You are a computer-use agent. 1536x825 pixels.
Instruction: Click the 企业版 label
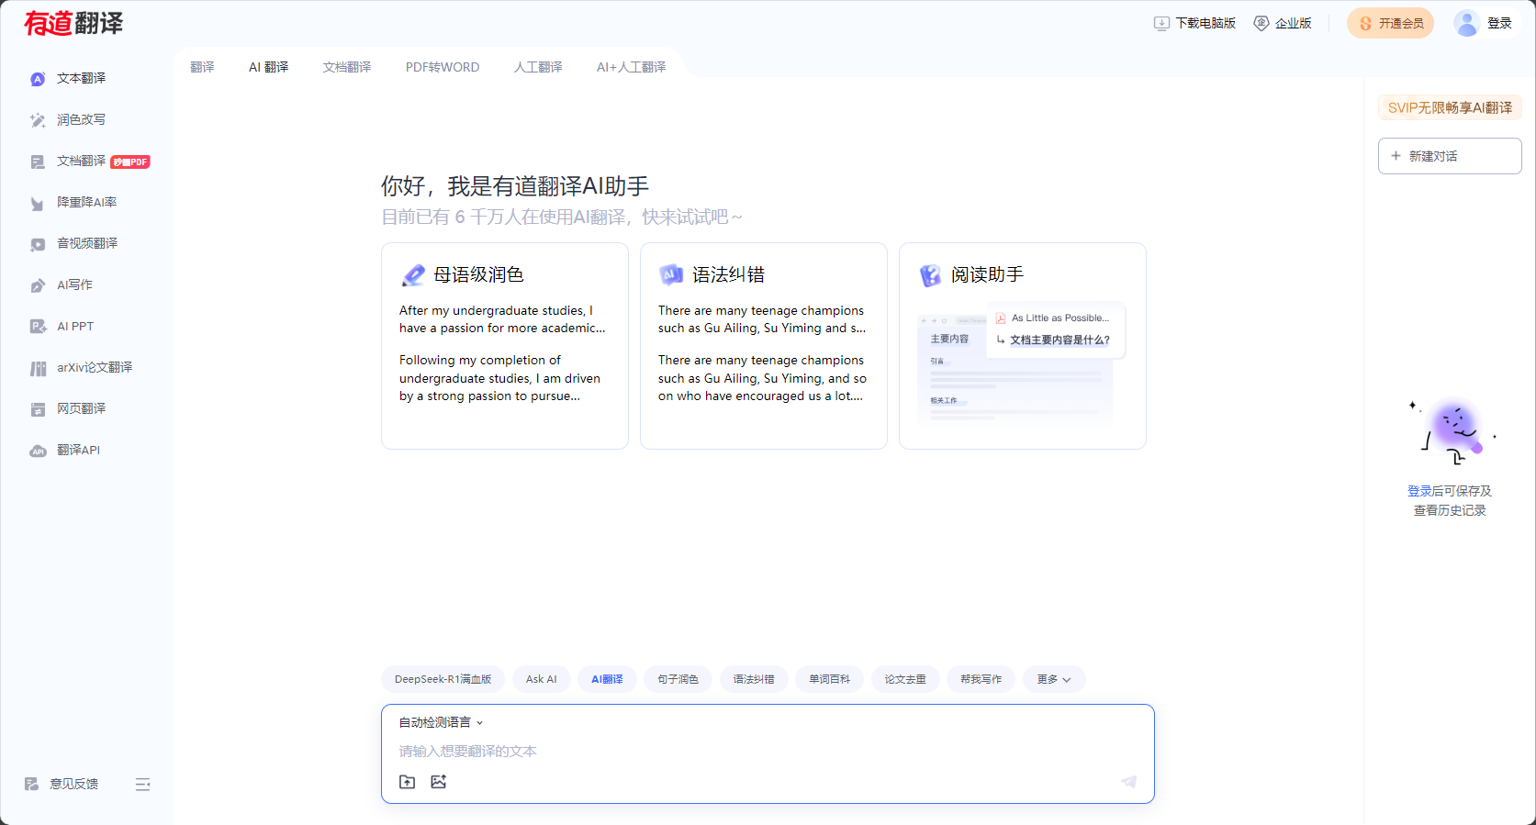[1294, 23]
